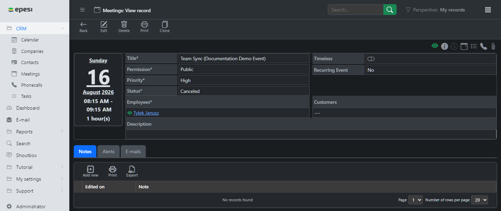The width and height of the screenshot is (501, 211).
Task: Collapse the CRM sidebar section
Action: (62, 28)
